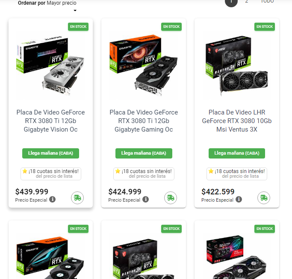Image resolution: width=292 pixels, height=279 pixels.
Task: Click Llega mañana (CABA) on Msi Ventus 3X
Action: pyautogui.click(x=237, y=153)
